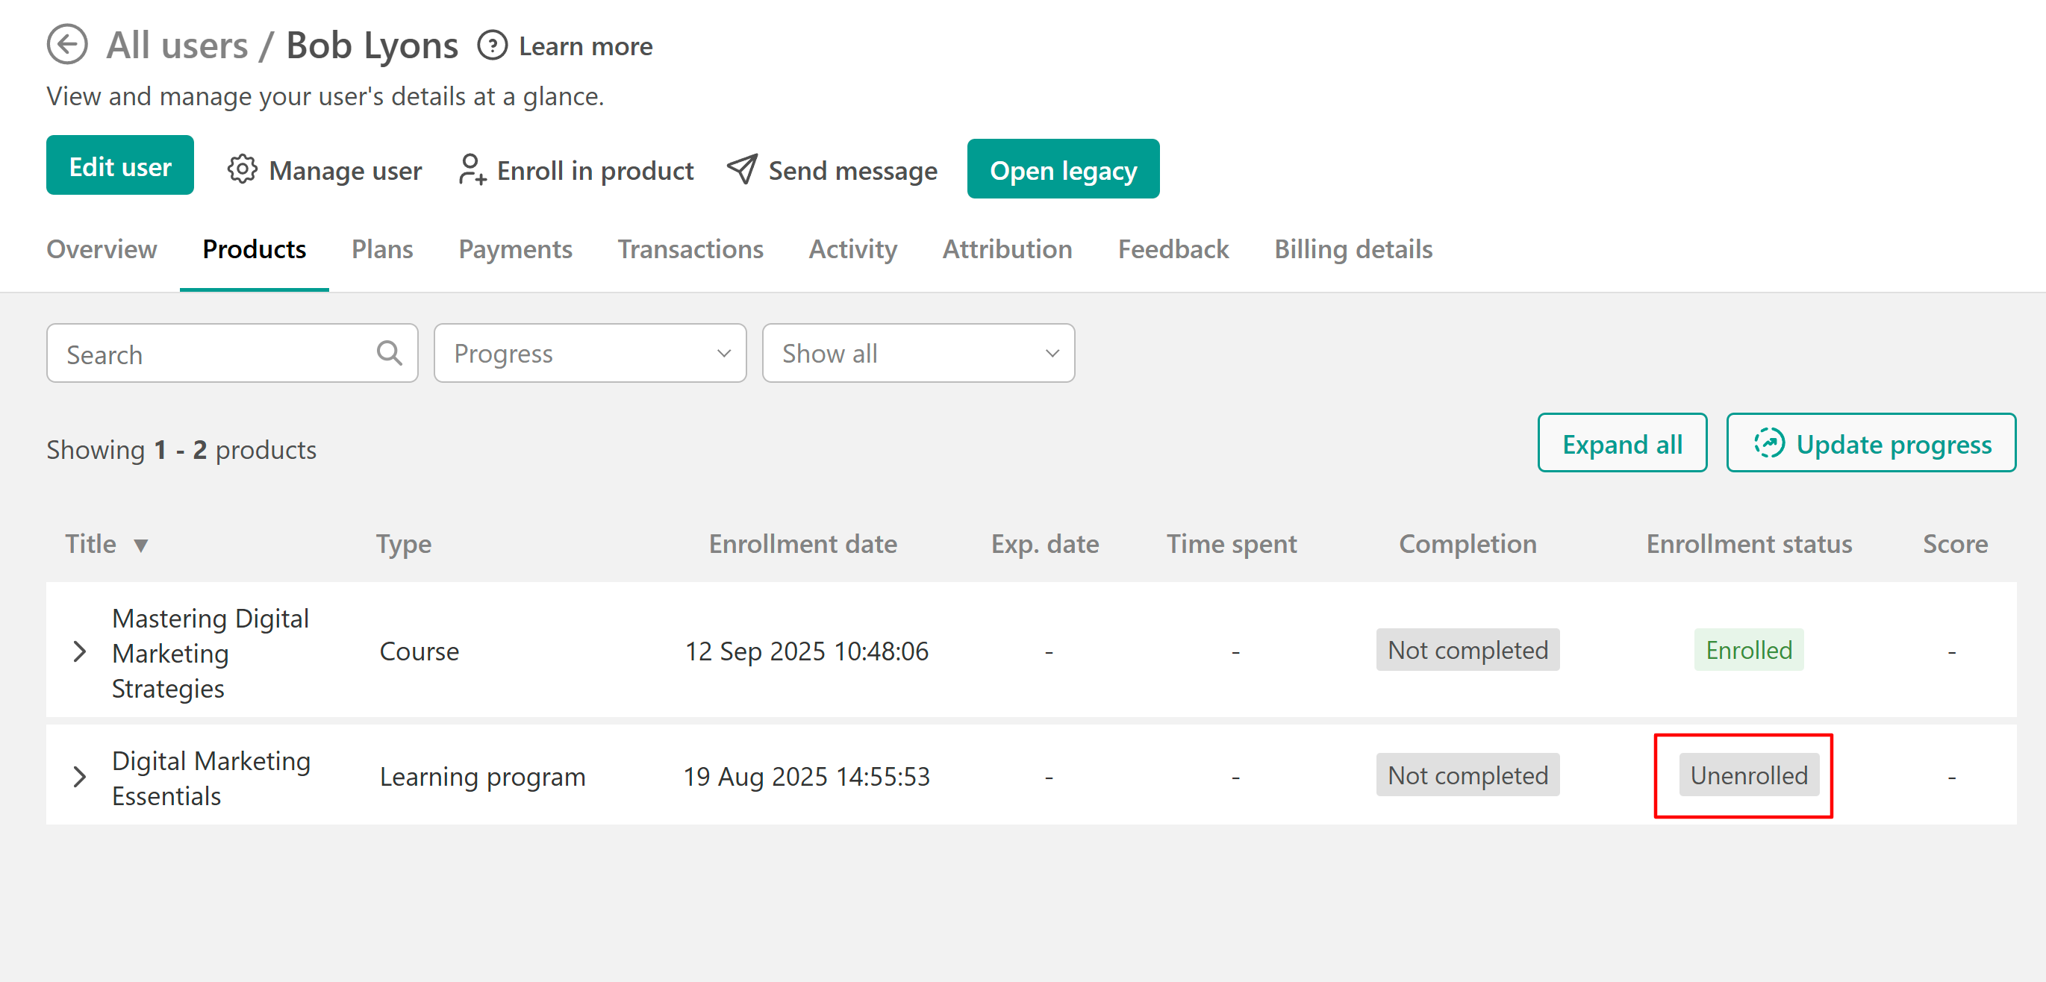
Task: Expand Mastering Digital Marketing Strategies row
Action: (79, 651)
